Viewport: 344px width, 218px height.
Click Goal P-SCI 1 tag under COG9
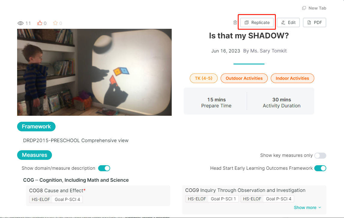[223, 199]
